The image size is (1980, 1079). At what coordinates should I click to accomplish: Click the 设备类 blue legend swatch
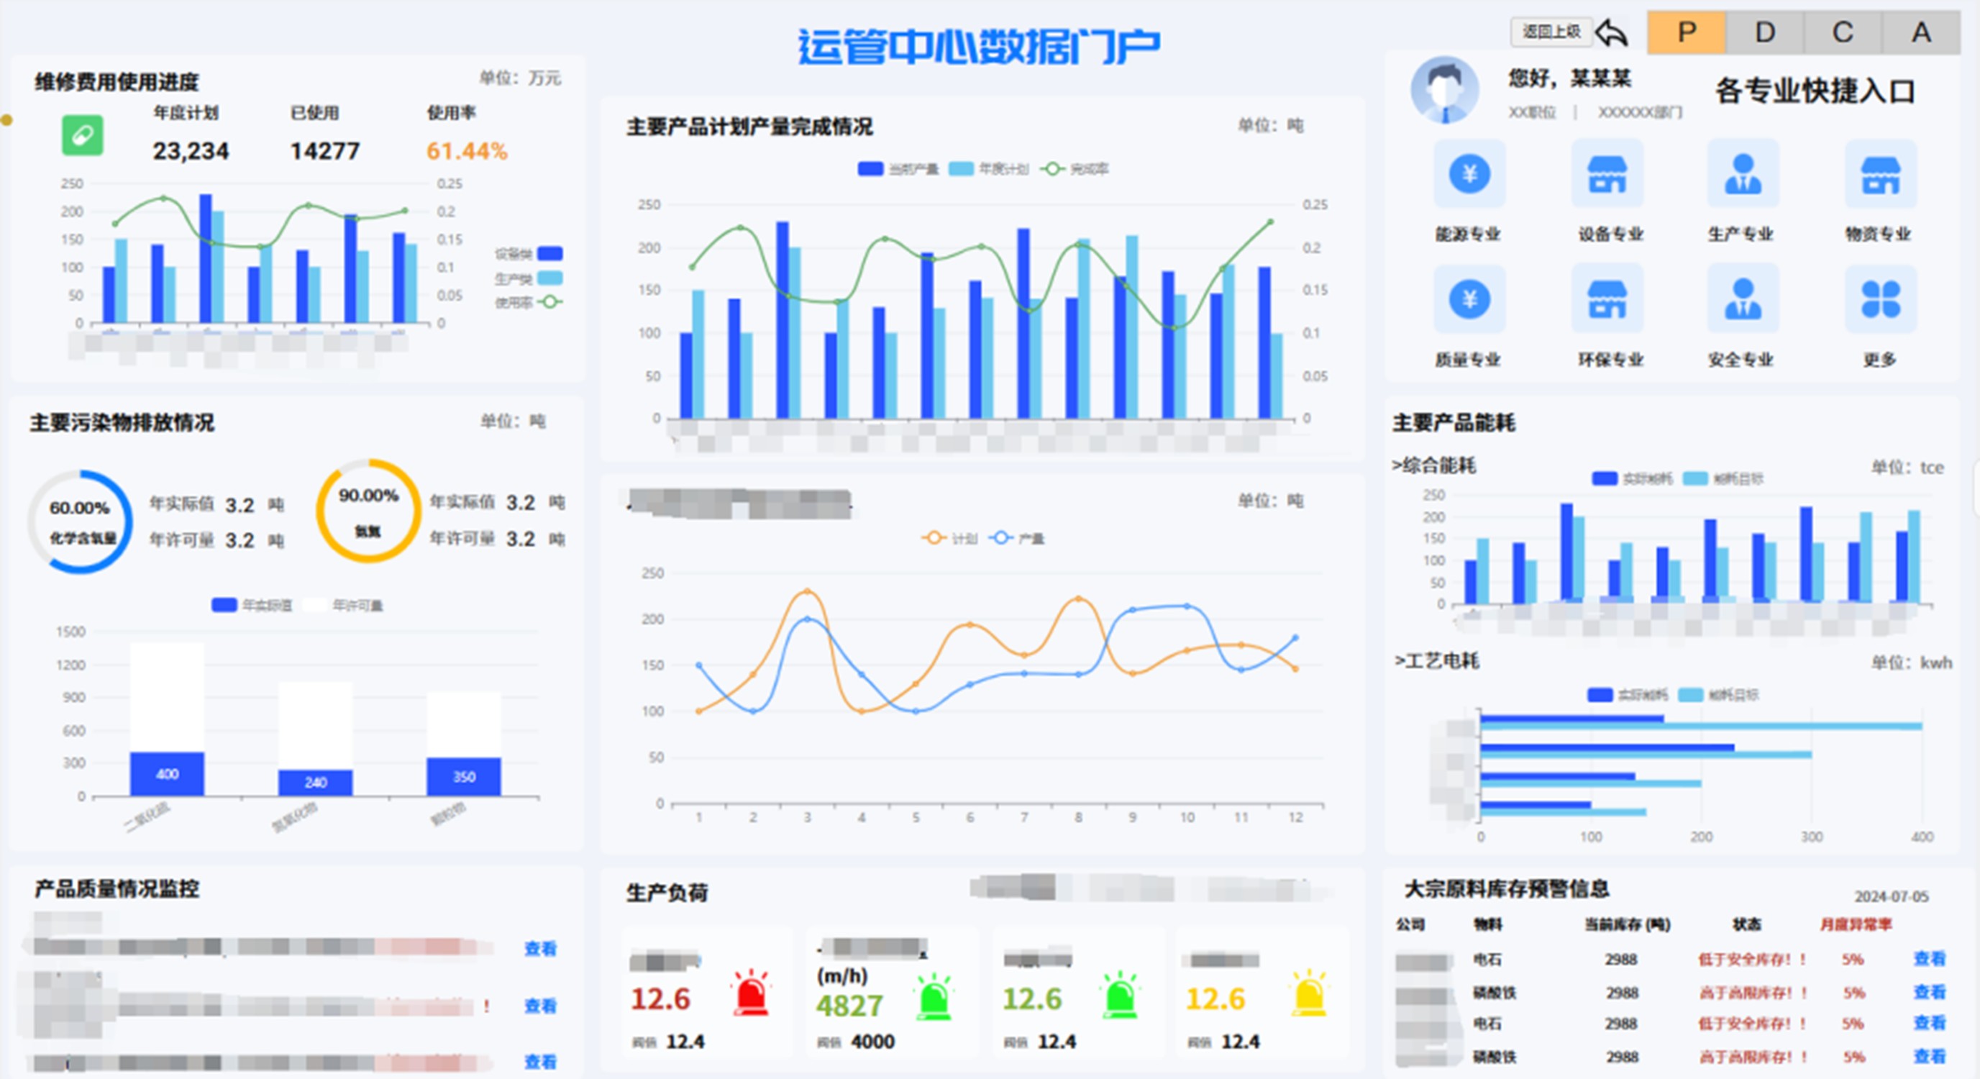[549, 254]
